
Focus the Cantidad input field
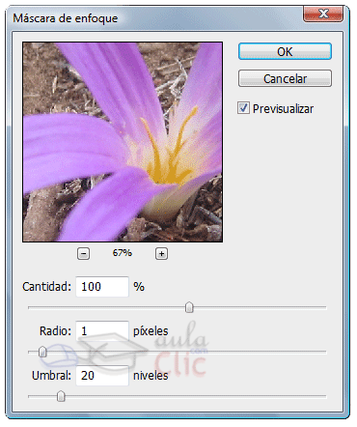pos(102,287)
